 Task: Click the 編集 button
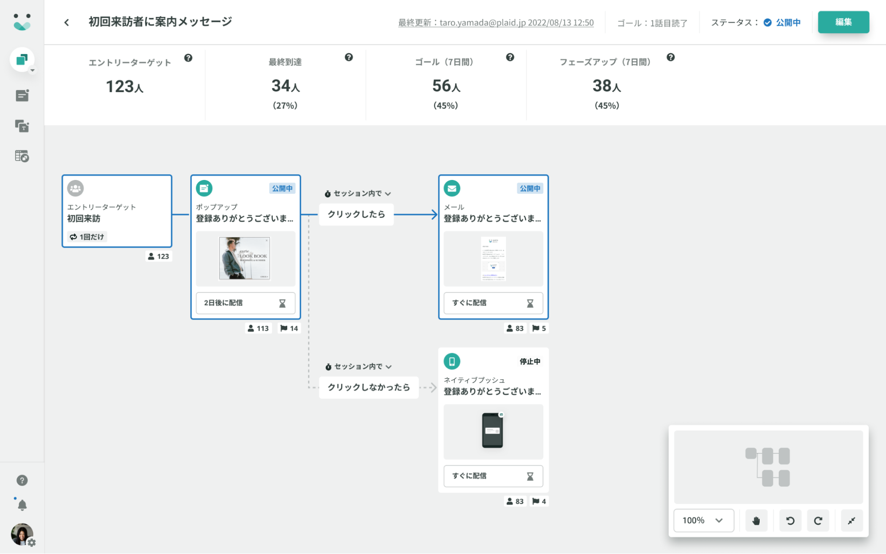843,22
